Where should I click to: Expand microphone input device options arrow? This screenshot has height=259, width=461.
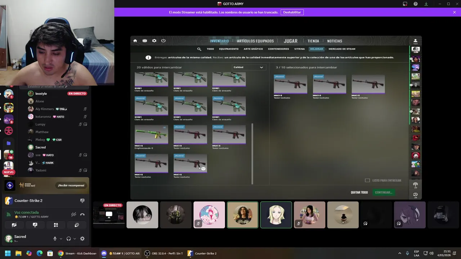click(x=61, y=238)
